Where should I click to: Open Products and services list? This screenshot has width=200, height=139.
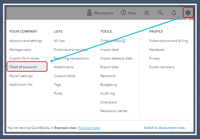71,50
